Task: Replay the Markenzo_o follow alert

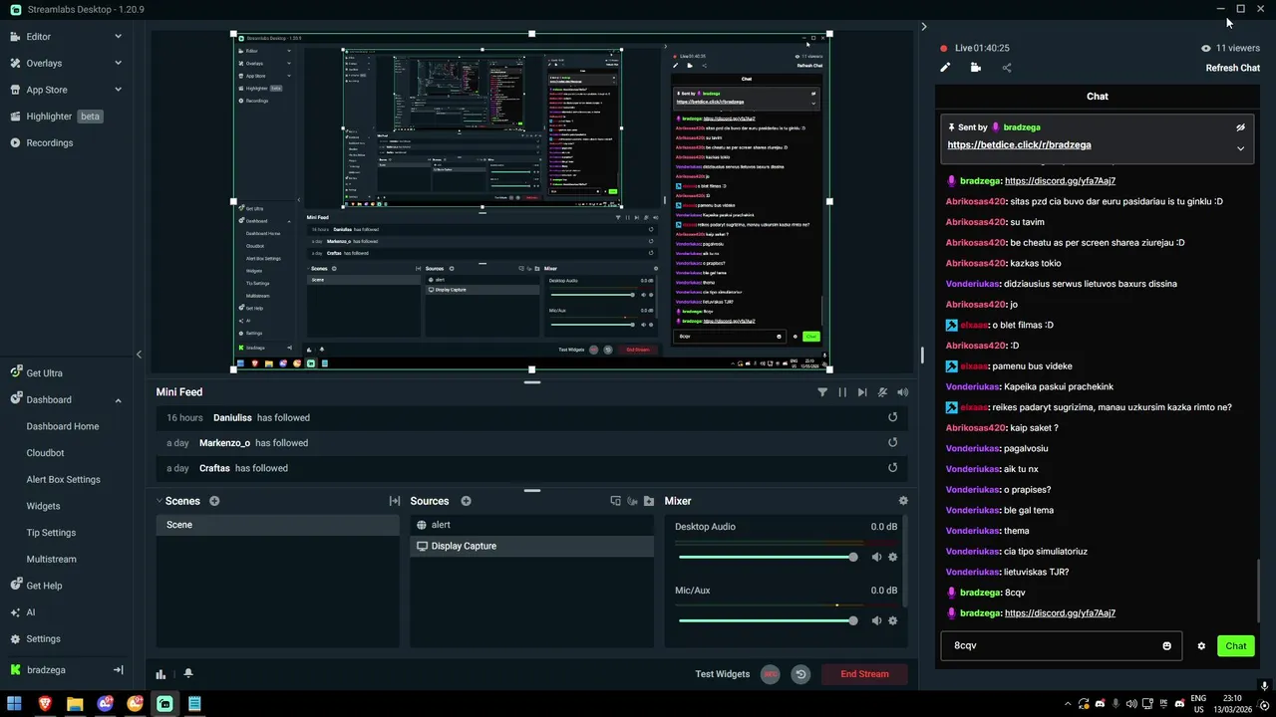Action: (892, 443)
